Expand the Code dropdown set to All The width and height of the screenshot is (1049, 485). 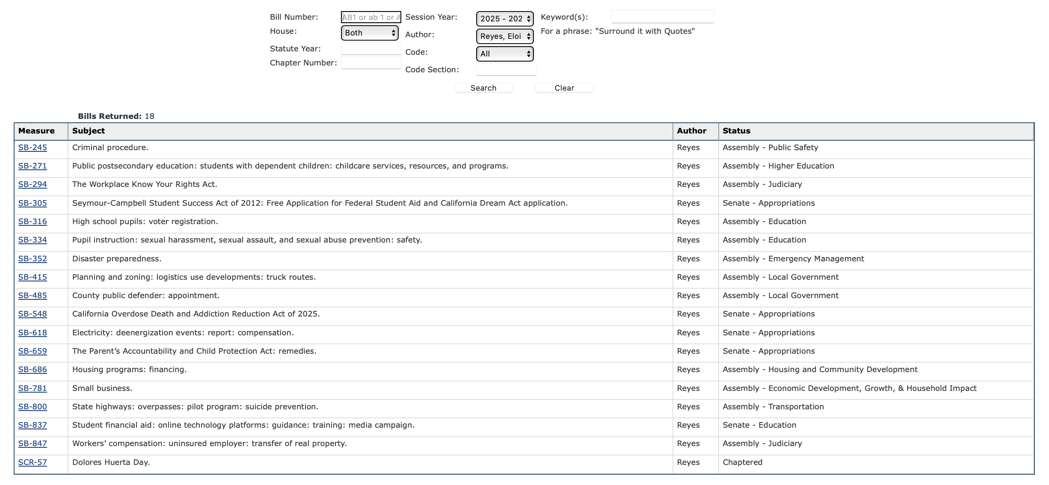(504, 54)
